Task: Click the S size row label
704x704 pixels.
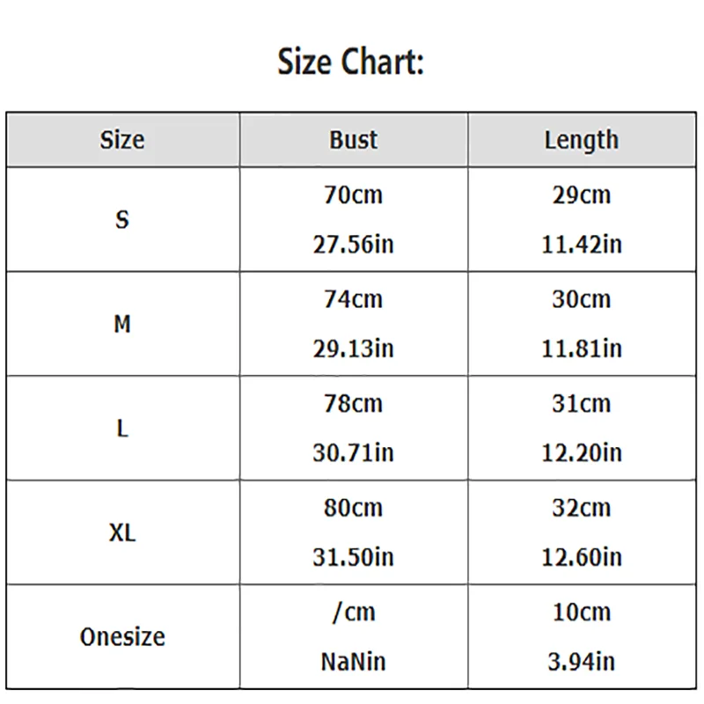Action: tap(122, 219)
